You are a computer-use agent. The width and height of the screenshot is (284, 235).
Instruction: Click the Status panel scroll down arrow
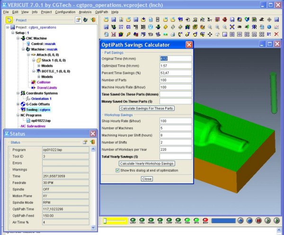tap(93, 227)
